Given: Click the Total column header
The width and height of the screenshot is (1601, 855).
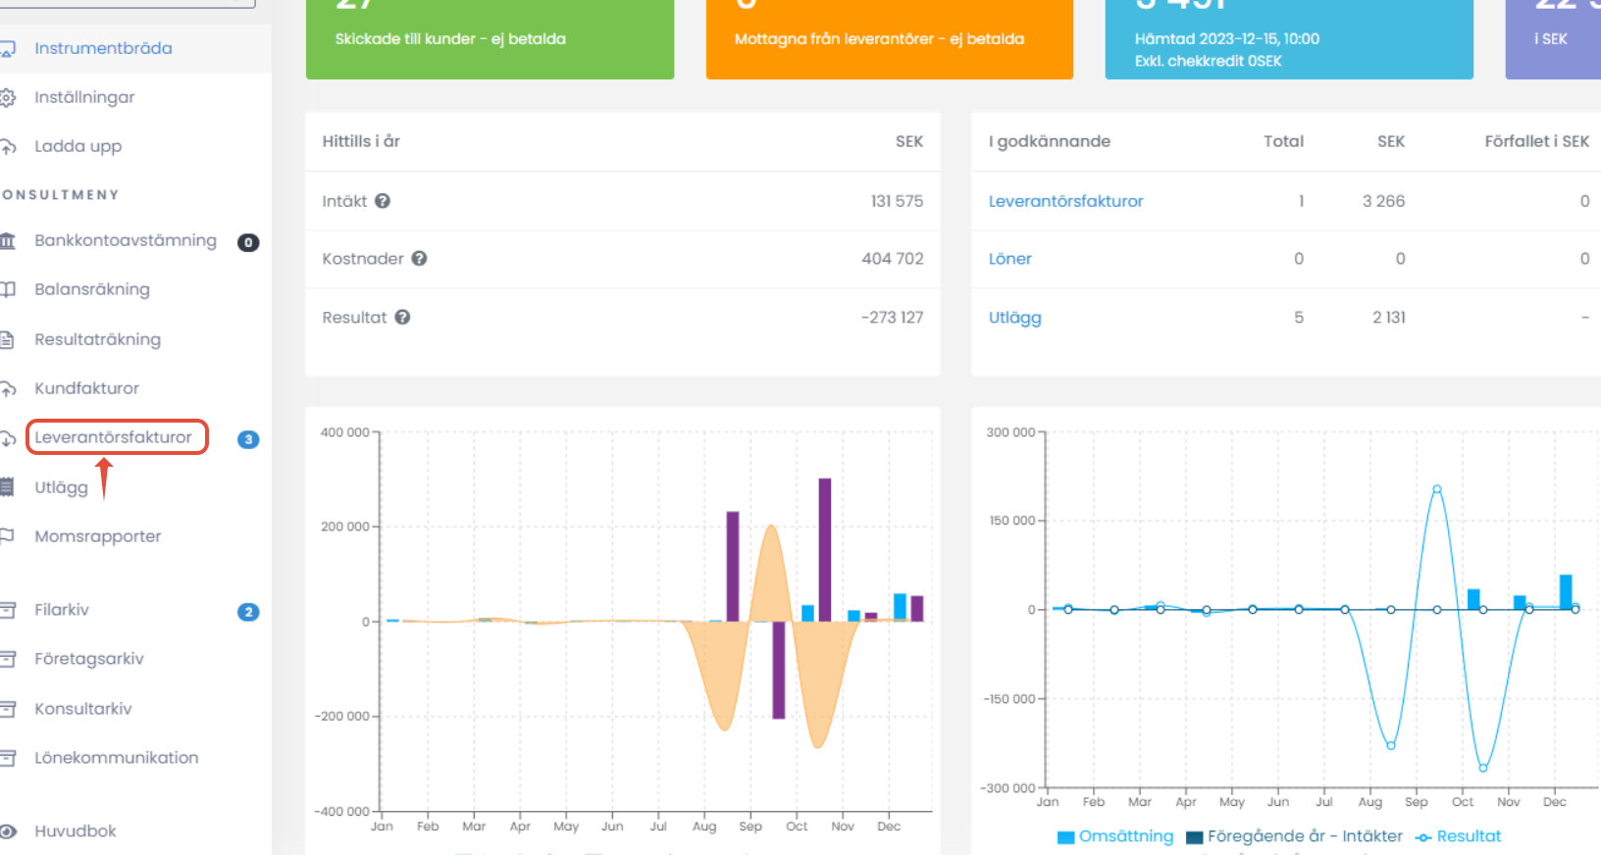Looking at the screenshot, I should 1283,141.
